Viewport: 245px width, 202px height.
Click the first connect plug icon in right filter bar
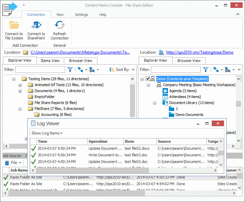(216, 70)
